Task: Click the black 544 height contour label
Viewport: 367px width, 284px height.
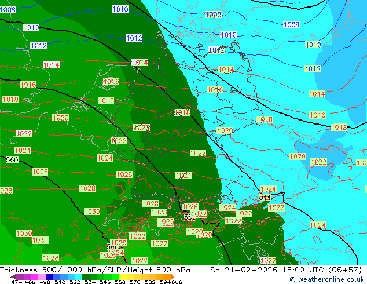Action: [265, 197]
